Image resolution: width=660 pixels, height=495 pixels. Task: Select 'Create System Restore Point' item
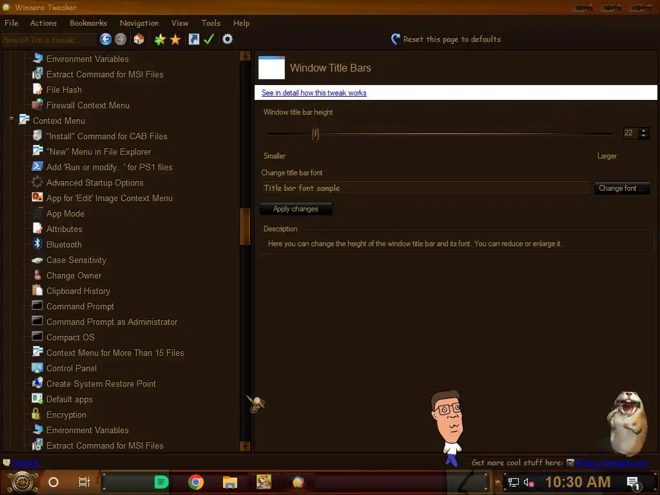101,384
